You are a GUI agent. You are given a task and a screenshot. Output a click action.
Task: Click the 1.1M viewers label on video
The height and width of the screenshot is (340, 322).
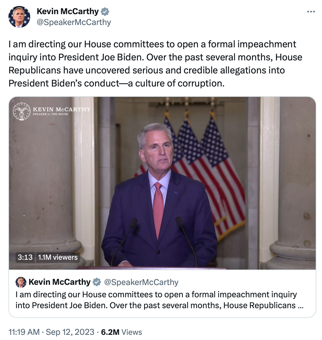point(58,257)
